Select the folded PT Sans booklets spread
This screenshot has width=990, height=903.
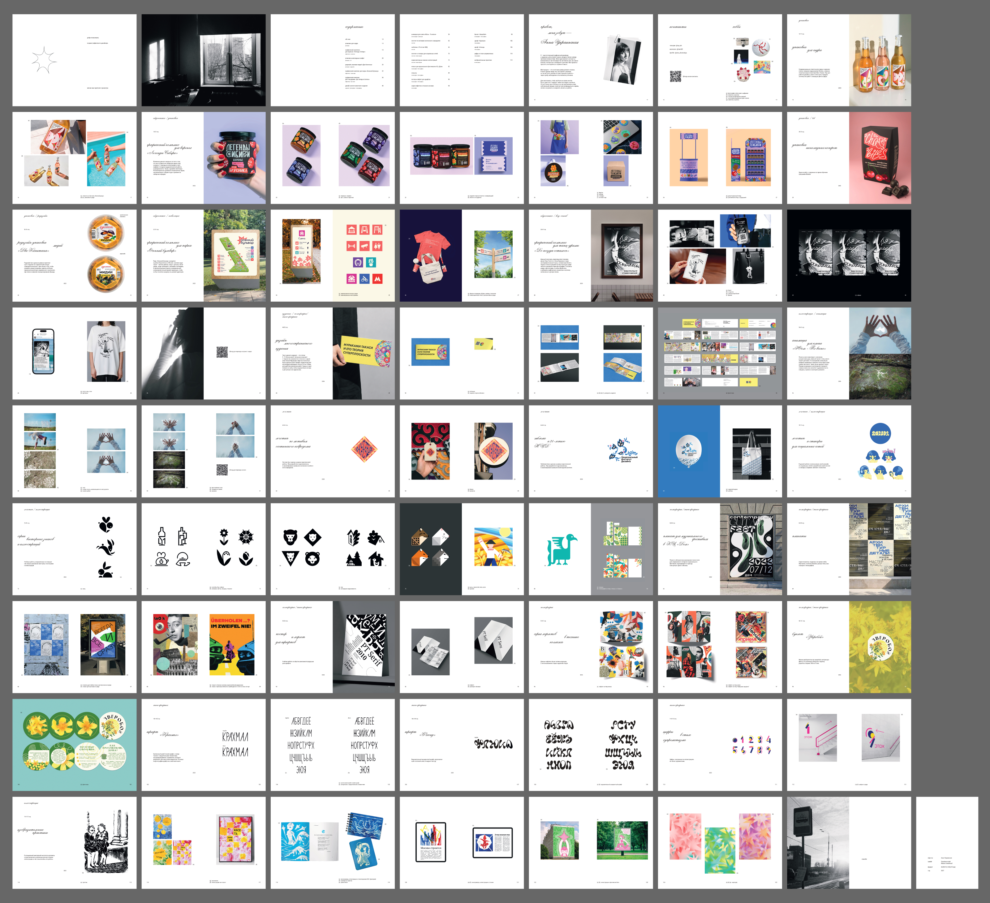(x=462, y=647)
